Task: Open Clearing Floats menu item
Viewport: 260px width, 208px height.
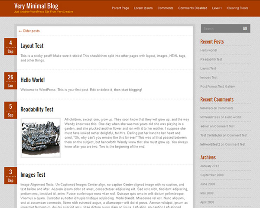Action: (x=237, y=8)
